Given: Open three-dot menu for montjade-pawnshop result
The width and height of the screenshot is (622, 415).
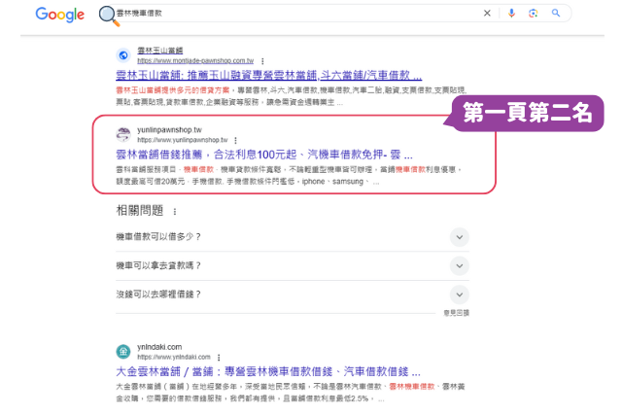Looking at the screenshot, I should click(x=262, y=61).
